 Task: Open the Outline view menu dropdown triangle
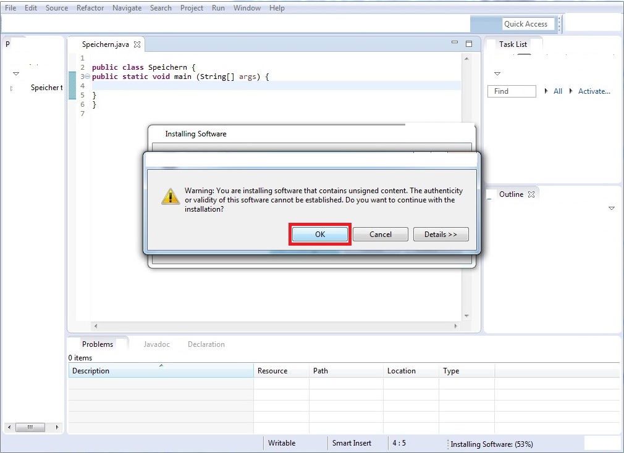tap(612, 209)
